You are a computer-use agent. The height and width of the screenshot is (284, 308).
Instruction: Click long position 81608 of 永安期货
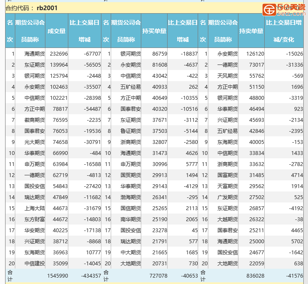(x=160, y=65)
